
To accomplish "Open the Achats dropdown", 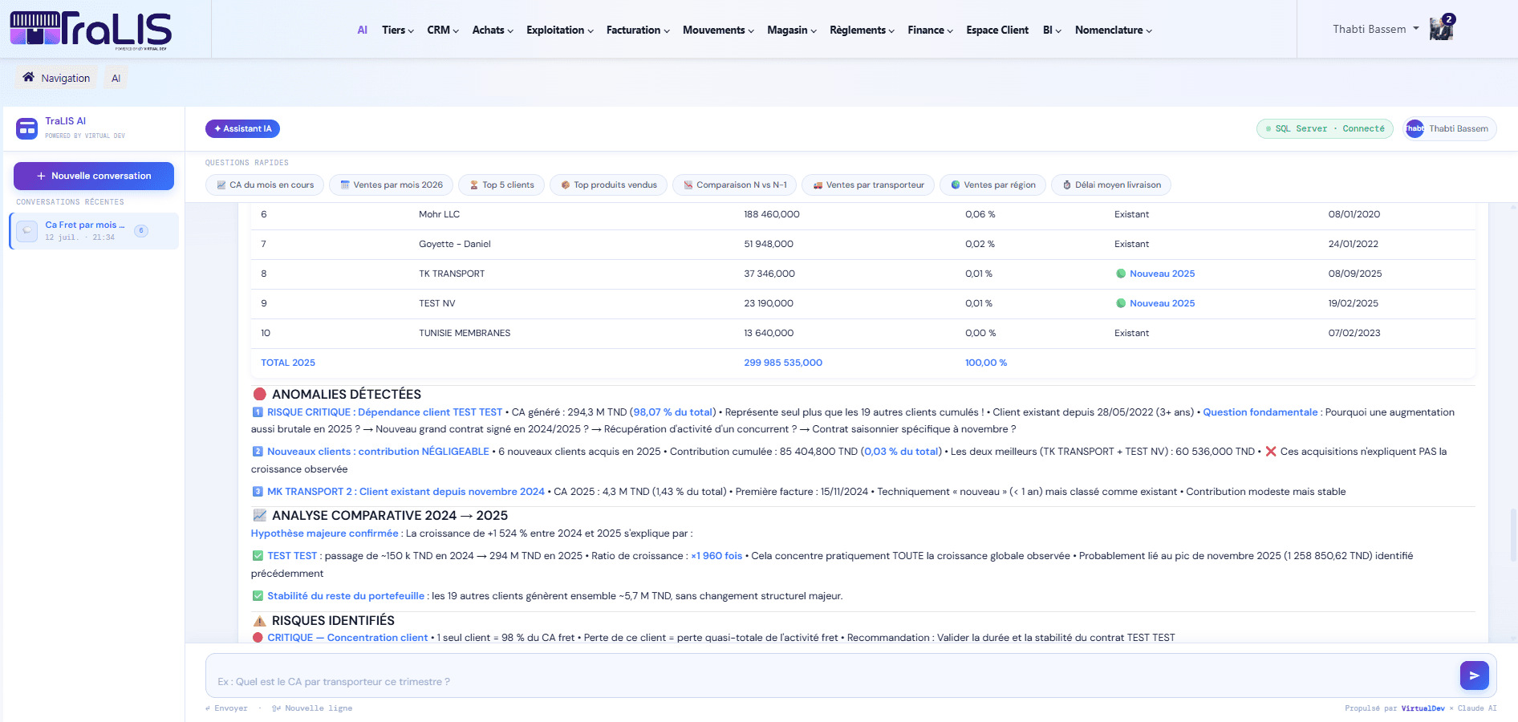I will pyautogui.click(x=493, y=30).
